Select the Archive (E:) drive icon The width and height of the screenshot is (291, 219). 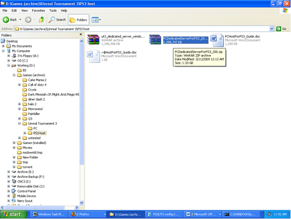point(14,171)
